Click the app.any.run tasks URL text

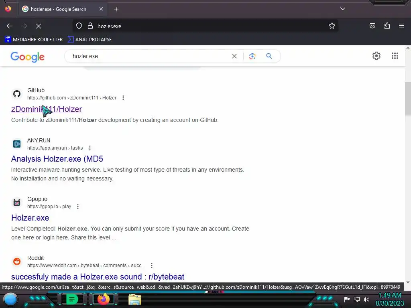(x=55, y=148)
